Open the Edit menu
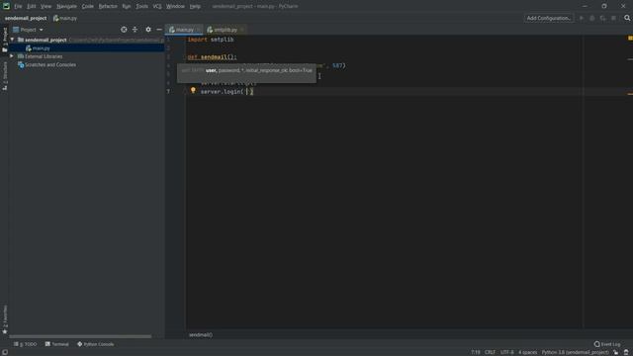 (x=31, y=7)
